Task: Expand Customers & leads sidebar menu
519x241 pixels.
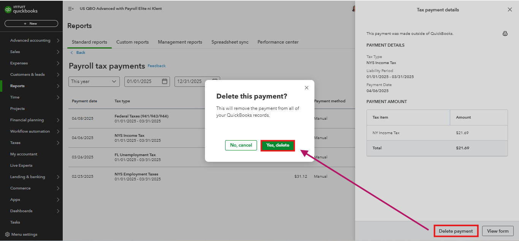Action: pyautogui.click(x=58, y=75)
